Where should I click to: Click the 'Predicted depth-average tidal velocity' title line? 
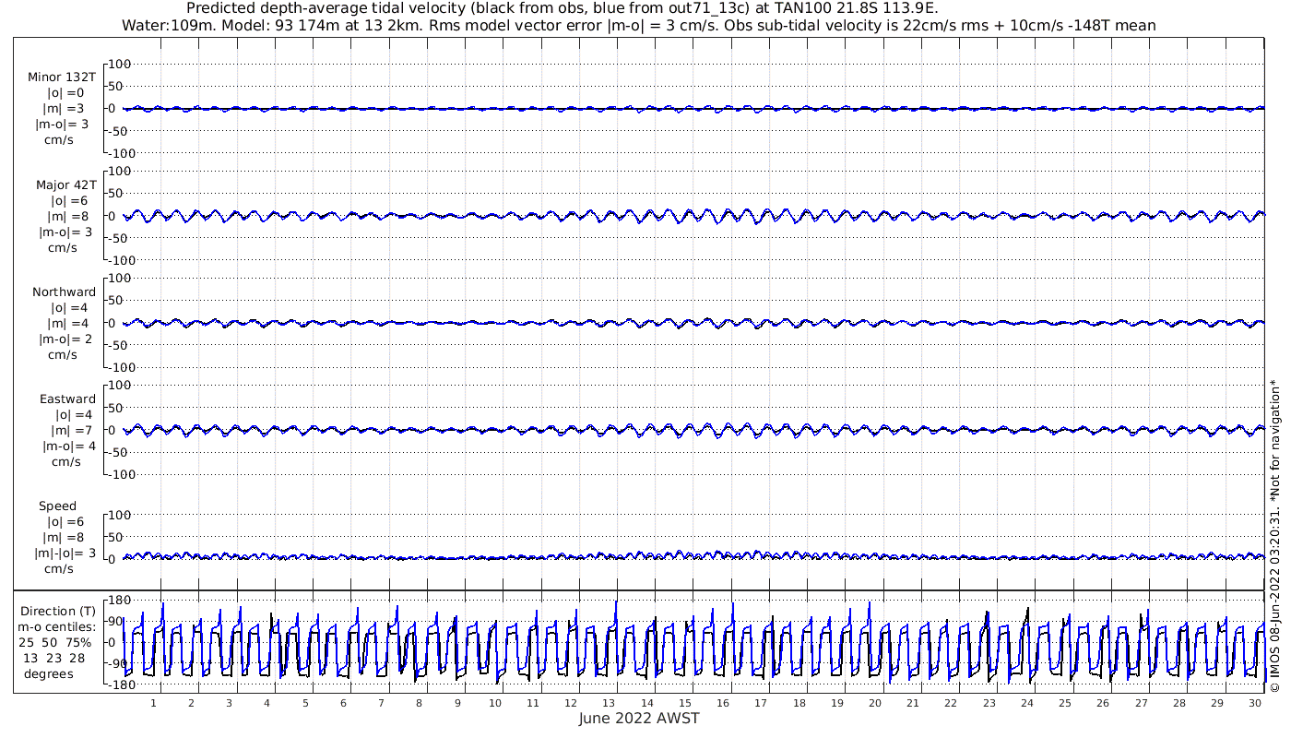pos(563,8)
